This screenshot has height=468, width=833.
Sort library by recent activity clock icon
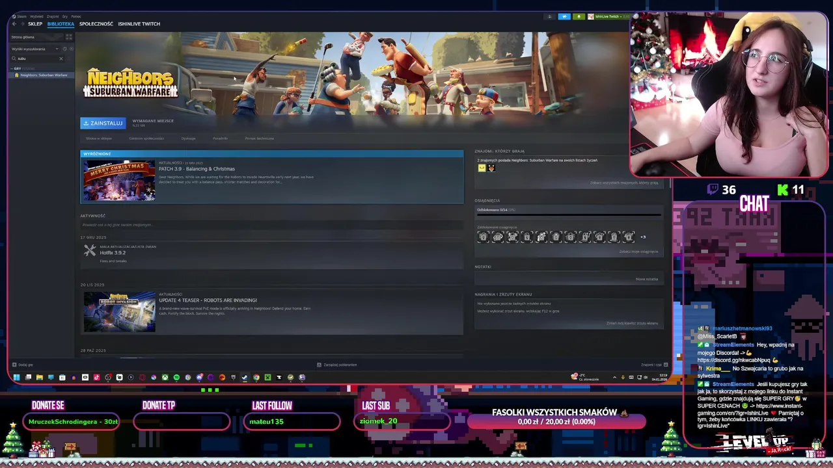click(x=64, y=49)
